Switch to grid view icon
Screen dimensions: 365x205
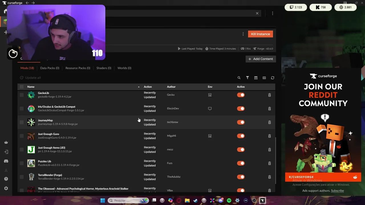click(x=256, y=78)
